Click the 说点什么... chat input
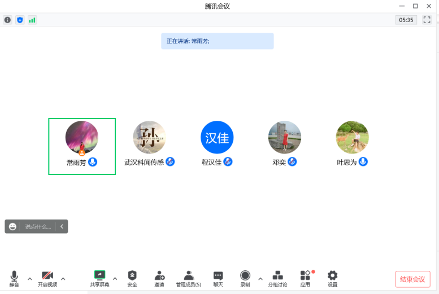Screen dimensions: 439x294 (x=38, y=227)
